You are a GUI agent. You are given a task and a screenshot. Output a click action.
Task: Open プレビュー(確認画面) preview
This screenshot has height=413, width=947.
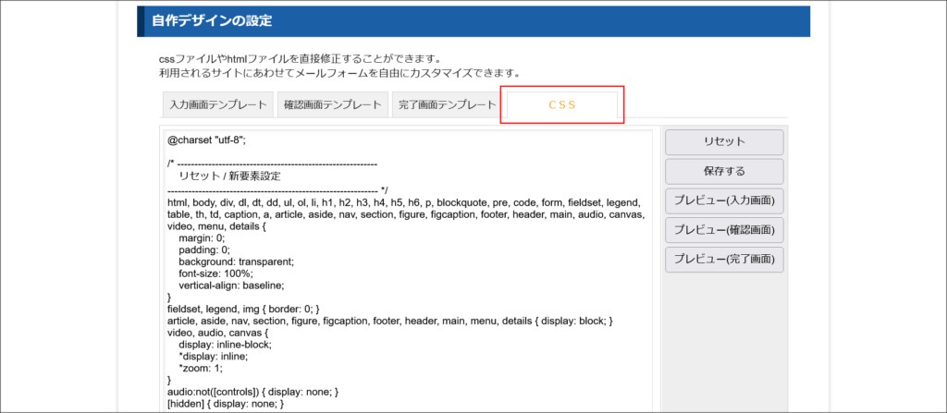(x=724, y=230)
